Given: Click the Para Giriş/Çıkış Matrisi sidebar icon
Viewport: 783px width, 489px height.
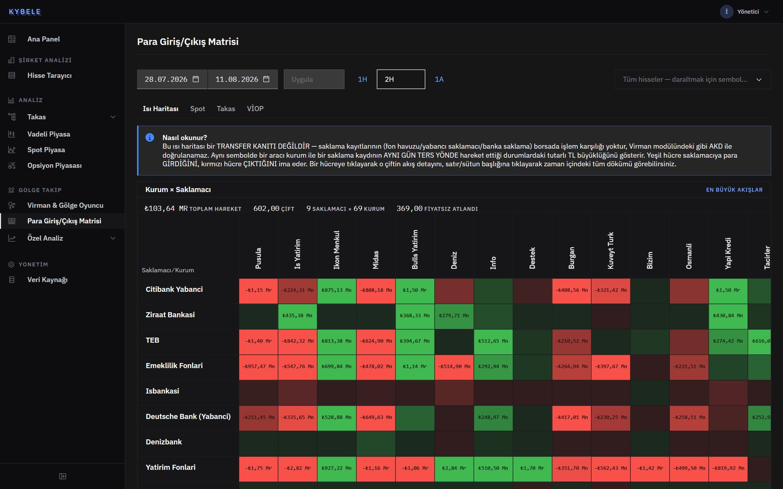Looking at the screenshot, I should pyautogui.click(x=12, y=221).
